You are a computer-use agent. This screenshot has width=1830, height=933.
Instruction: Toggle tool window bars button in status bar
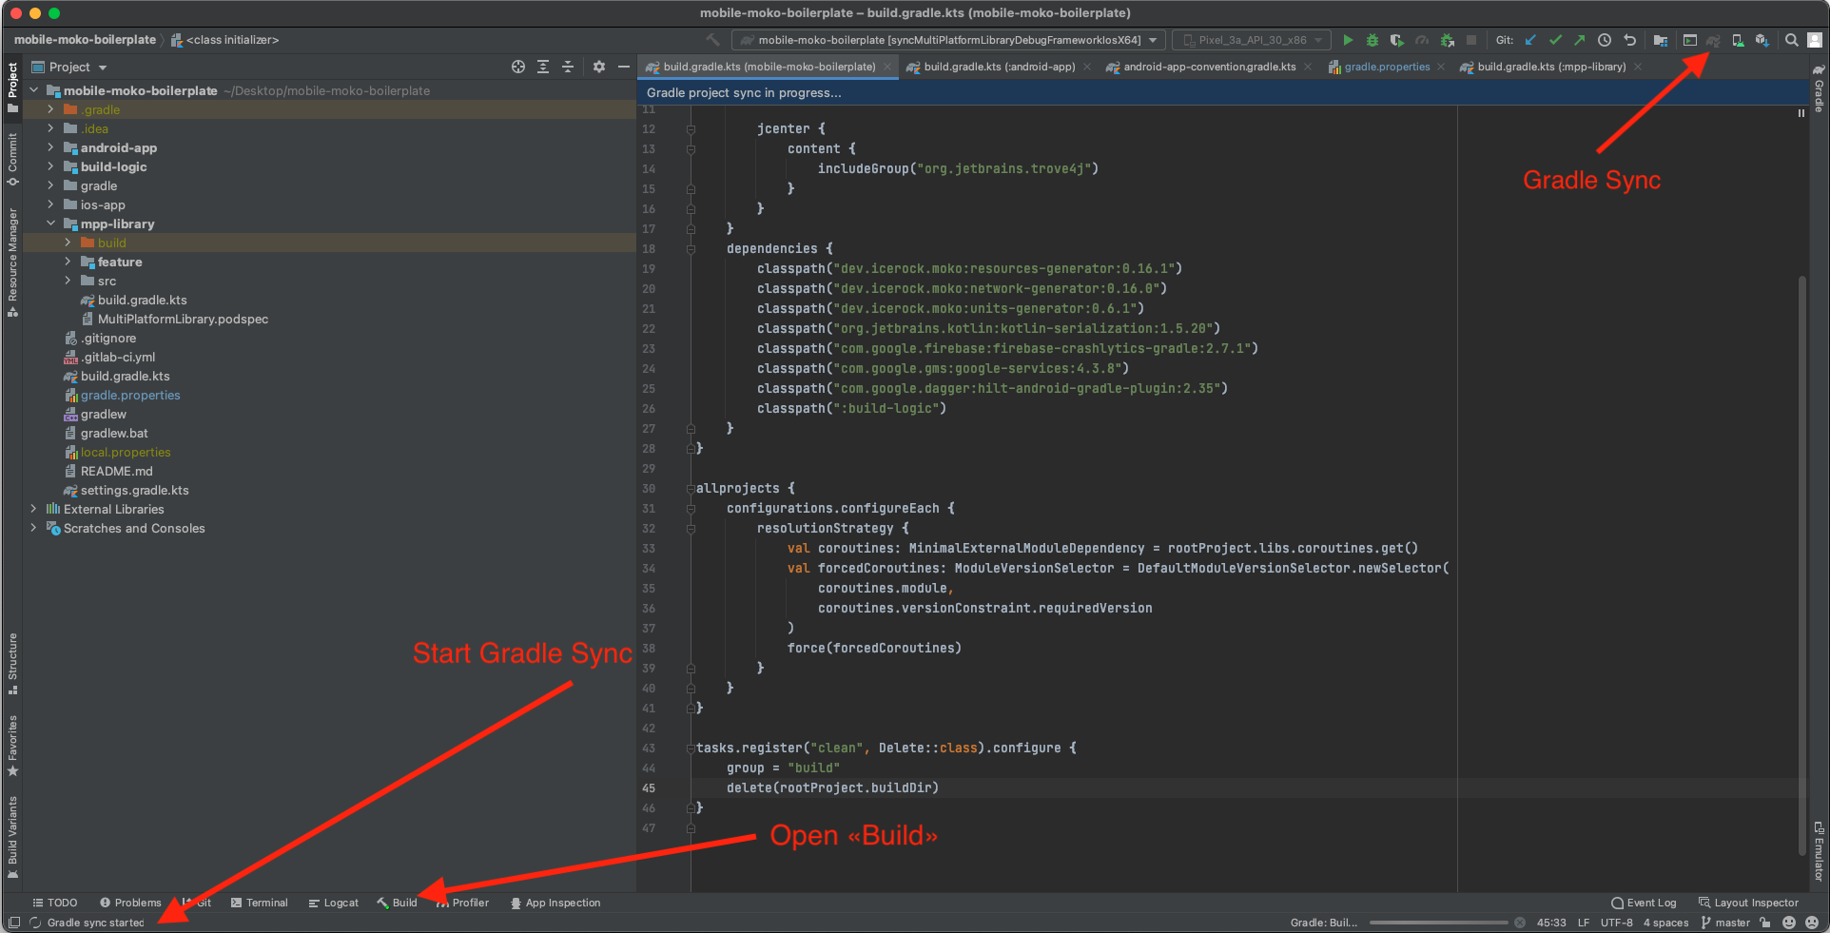[x=14, y=923]
